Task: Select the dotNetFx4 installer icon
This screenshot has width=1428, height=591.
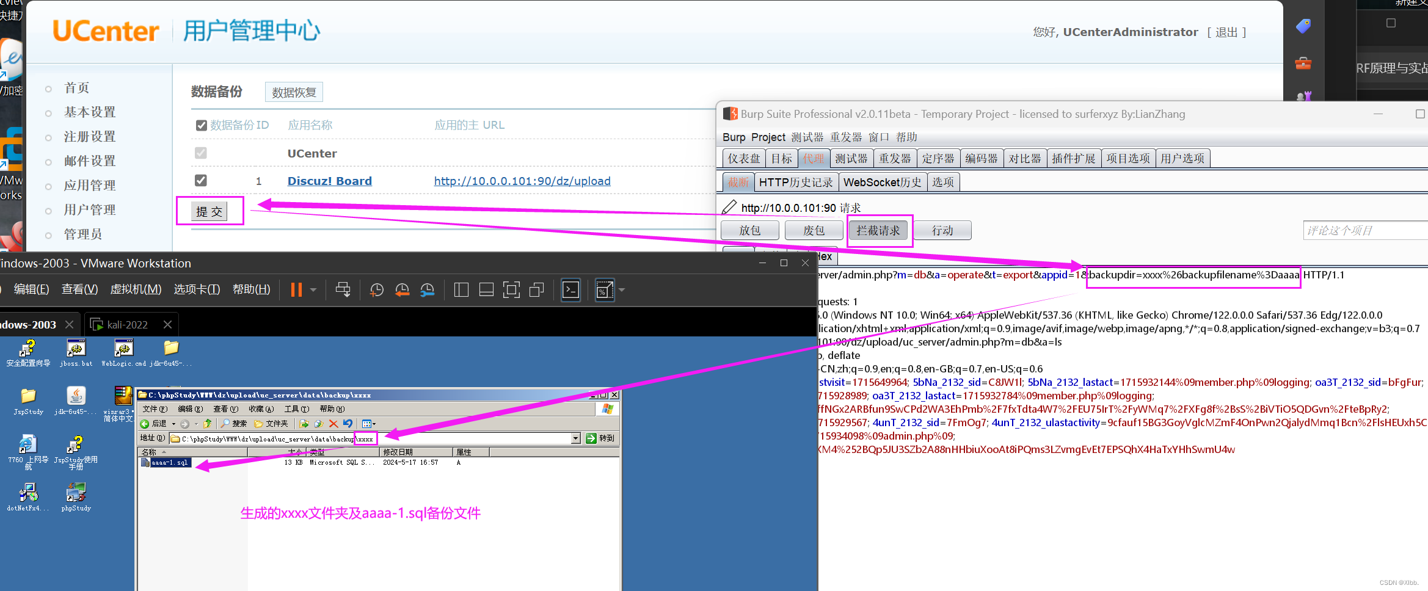Action: tap(28, 498)
